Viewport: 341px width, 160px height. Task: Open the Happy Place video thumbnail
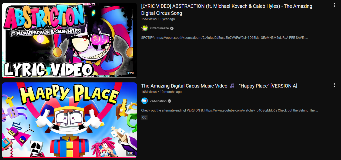(69, 120)
